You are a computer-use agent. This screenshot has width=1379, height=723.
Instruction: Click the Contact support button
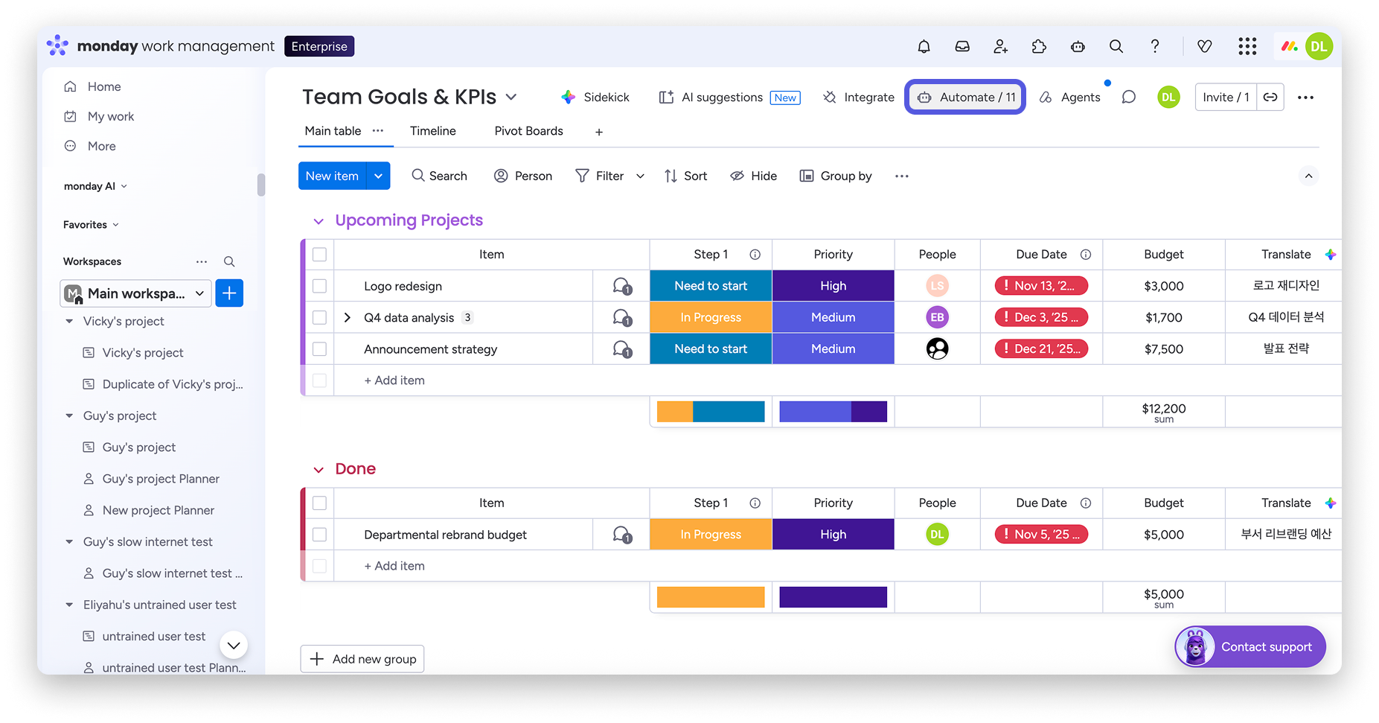pyautogui.click(x=1250, y=646)
